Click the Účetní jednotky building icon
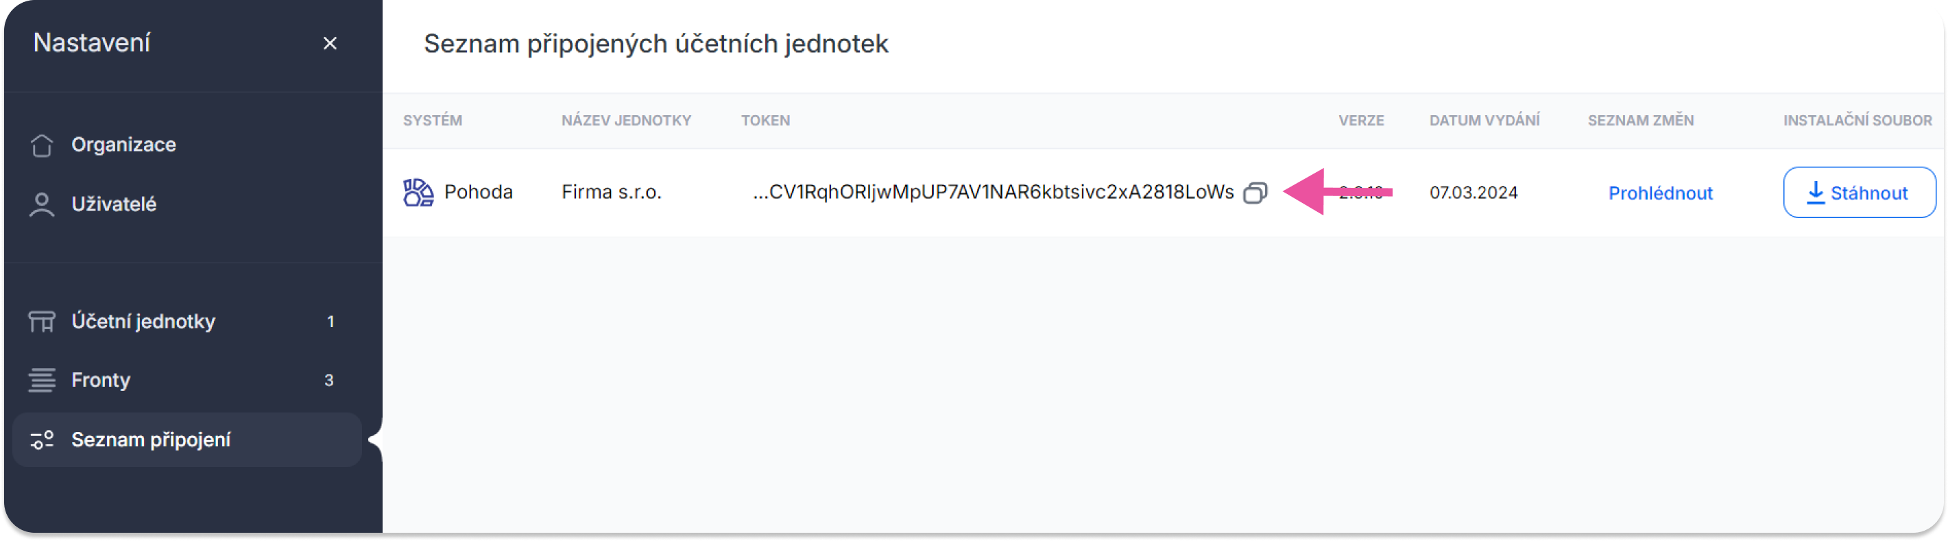The image size is (1948, 541). click(x=42, y=322)
